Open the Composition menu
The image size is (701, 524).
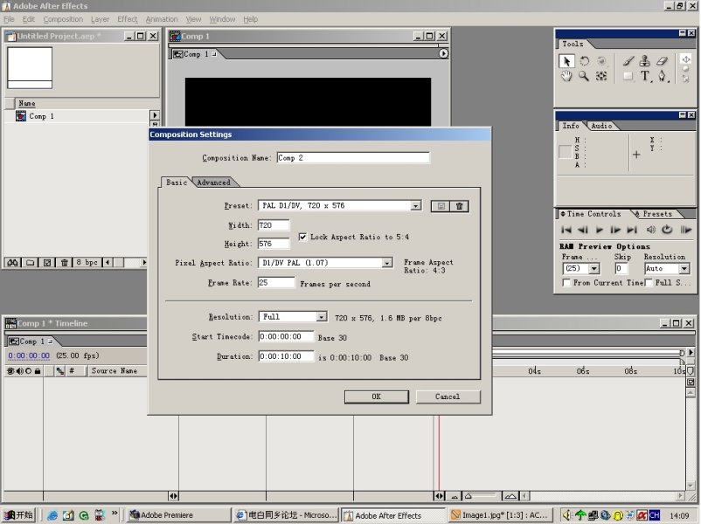[x=63, y=19]
